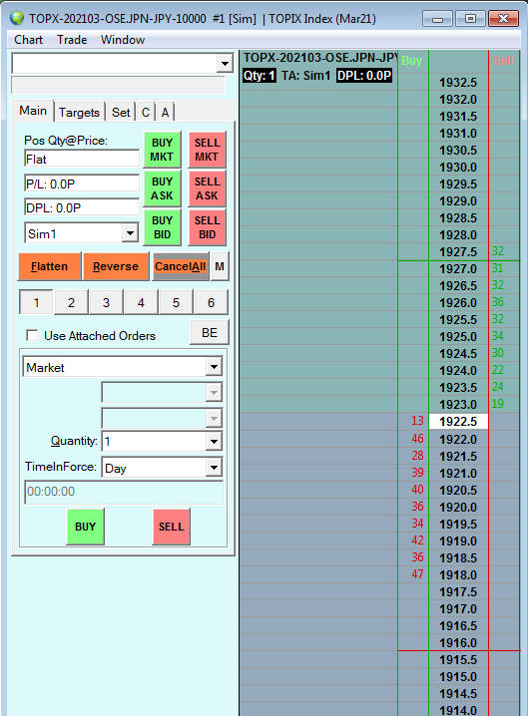Click ask size 22 at 1924.0
The image size is (528, 716).
click(498, 370)
